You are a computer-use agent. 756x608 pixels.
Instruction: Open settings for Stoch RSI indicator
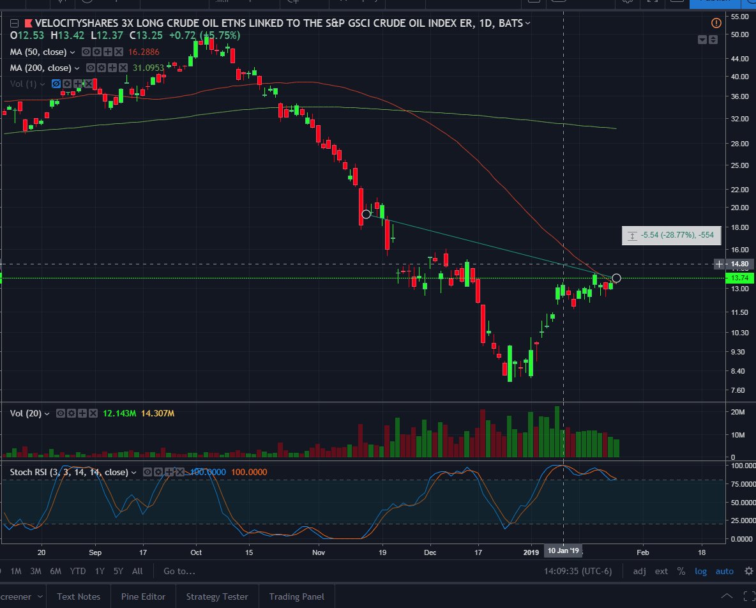pyautogui.click(x=158, y=472)
